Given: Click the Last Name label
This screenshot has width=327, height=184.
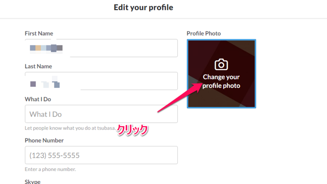Looking at the screenshot, I should 38,66.
